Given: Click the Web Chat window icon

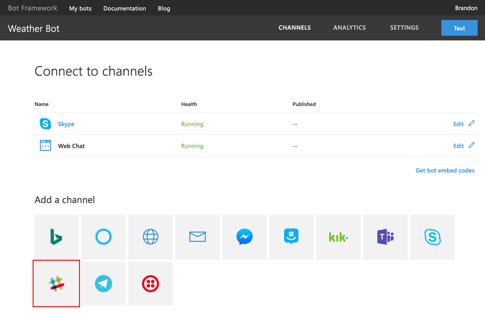Looking at the screenshot, I should [x=45, y=145].
